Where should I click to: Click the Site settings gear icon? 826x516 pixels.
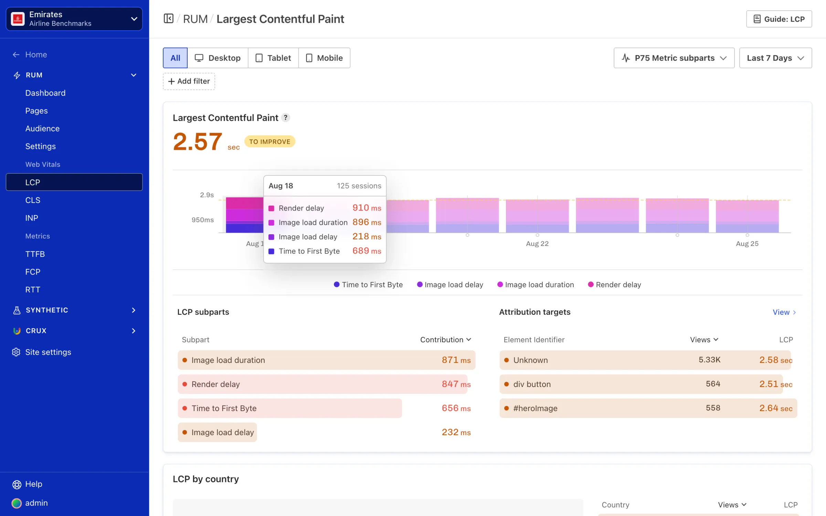(x=16, y=352)
